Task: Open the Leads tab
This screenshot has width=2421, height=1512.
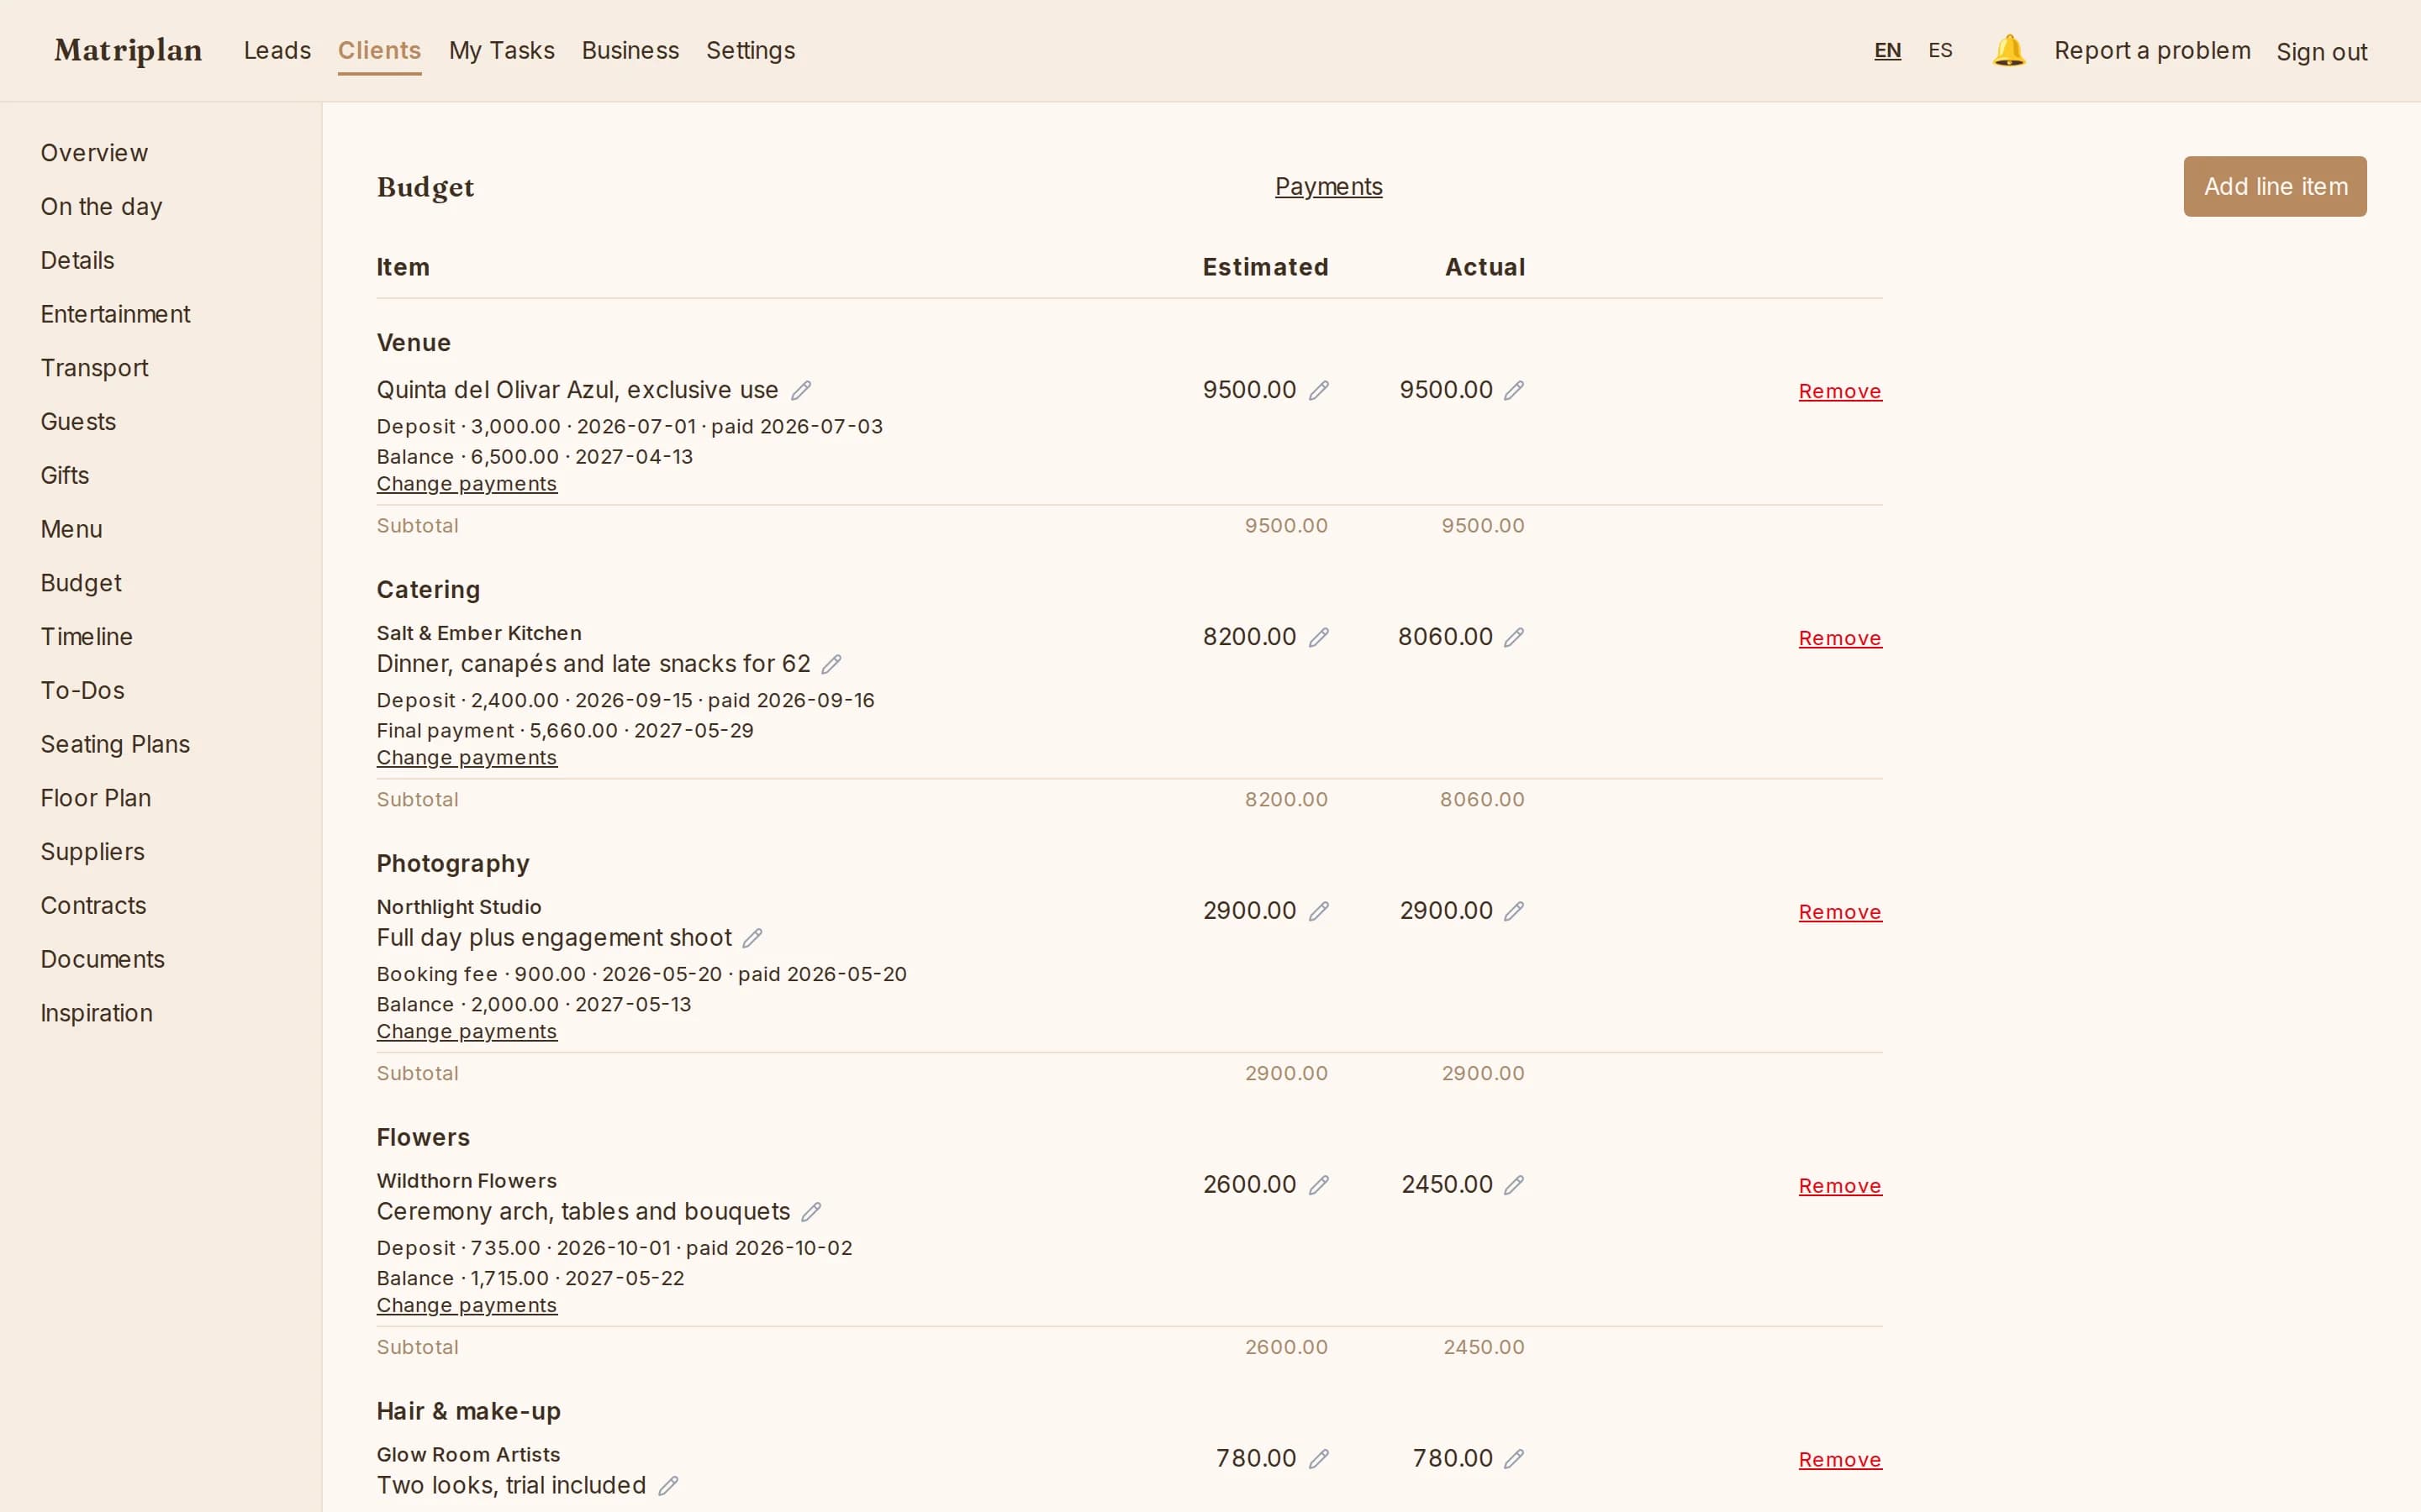Action: click(x=277, y=50)
